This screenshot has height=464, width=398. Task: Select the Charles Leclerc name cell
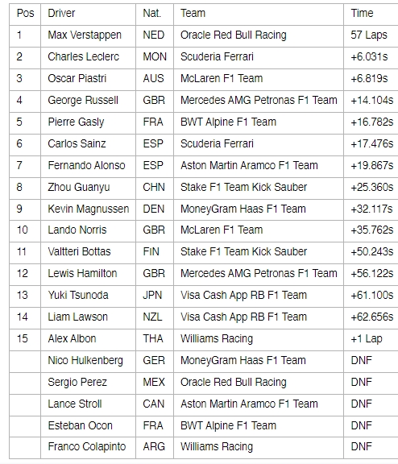click(88, 58)
